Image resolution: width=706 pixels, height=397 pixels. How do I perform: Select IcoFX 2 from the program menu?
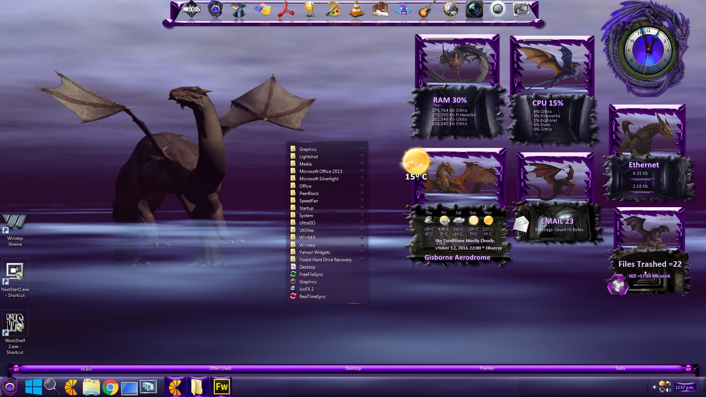[306, 289]
